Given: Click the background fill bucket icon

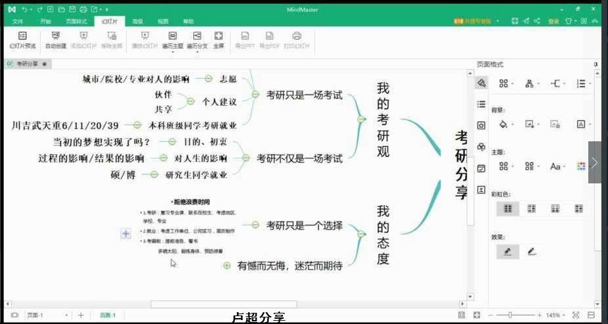Looking at the screenshot, I should [x=504, y=124].
